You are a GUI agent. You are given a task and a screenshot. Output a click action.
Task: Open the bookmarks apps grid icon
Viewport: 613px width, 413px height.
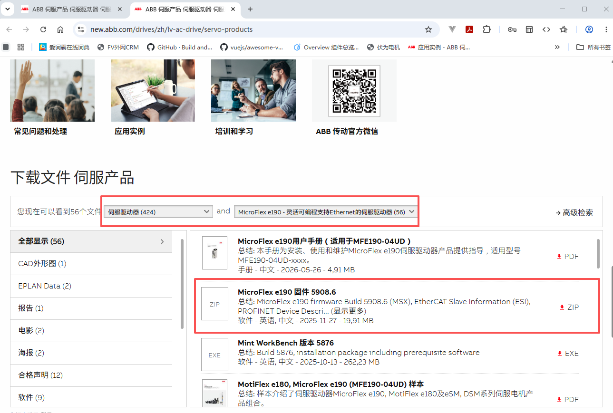20,47
